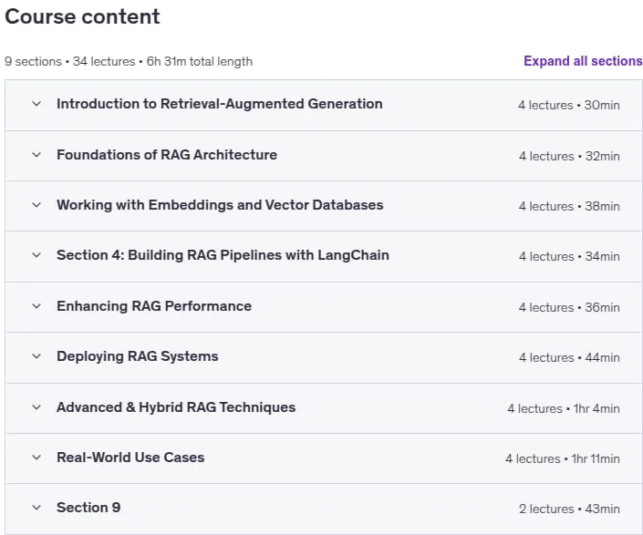Click Deploying RAG Systems section title

138,356
